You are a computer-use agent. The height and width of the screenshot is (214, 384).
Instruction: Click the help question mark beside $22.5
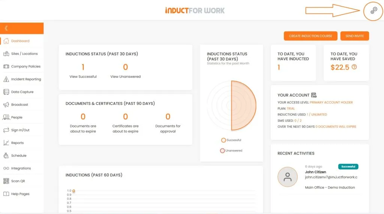pyautogui.click(x=354, y=67)
